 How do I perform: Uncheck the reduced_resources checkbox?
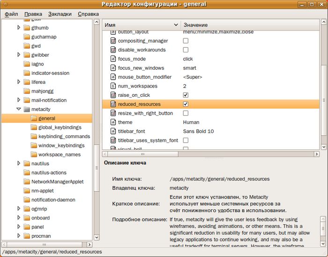186,104
